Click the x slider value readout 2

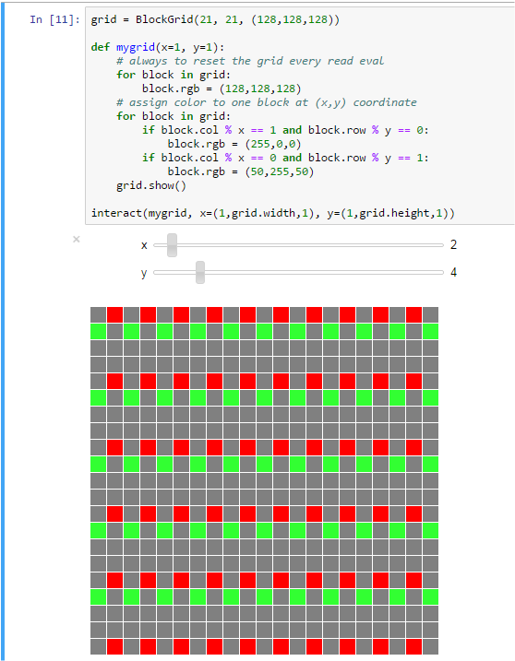point(453,245)
